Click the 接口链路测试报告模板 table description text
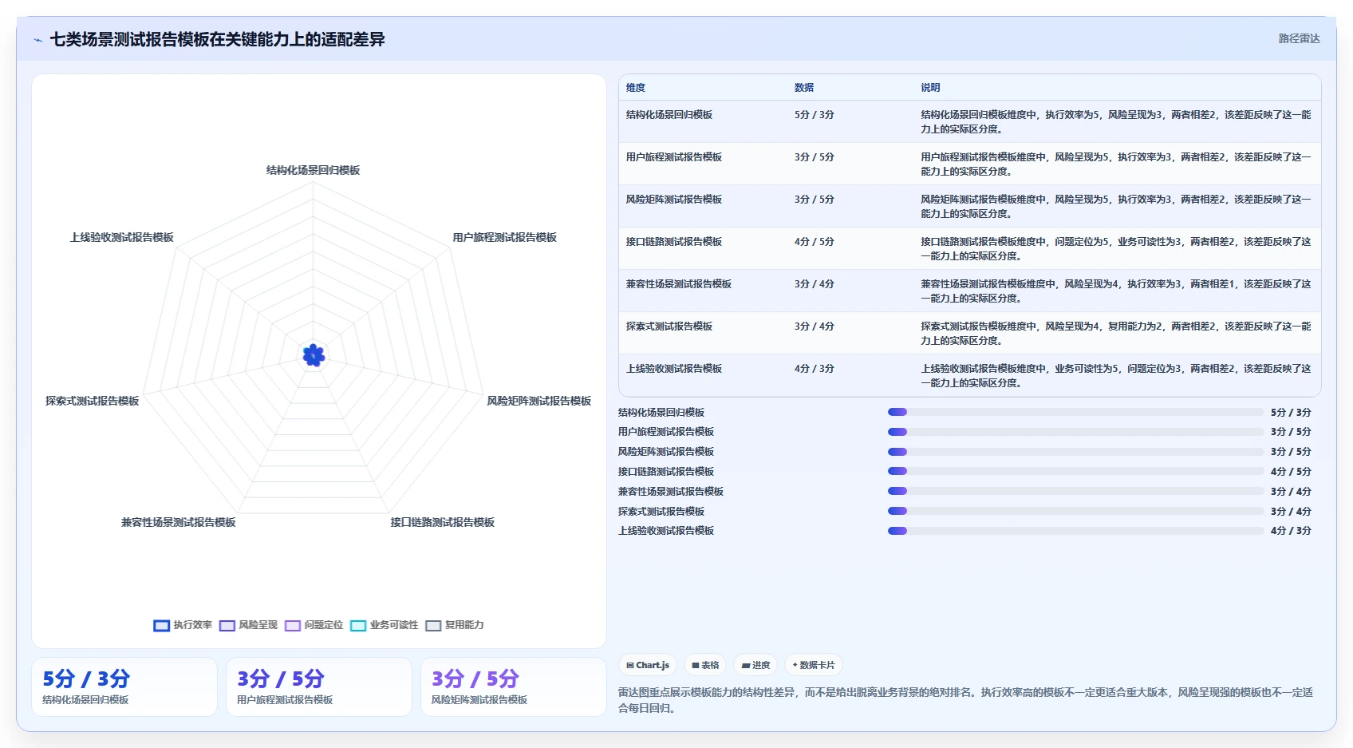This screenshot has height=748, width=1353. (1116, 249)
